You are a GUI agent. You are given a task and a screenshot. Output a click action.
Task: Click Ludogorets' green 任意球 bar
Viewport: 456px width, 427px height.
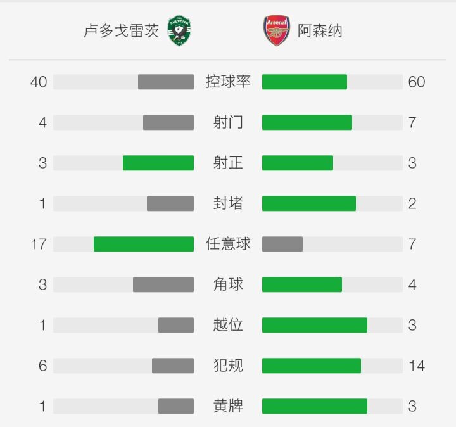[144, 244]
